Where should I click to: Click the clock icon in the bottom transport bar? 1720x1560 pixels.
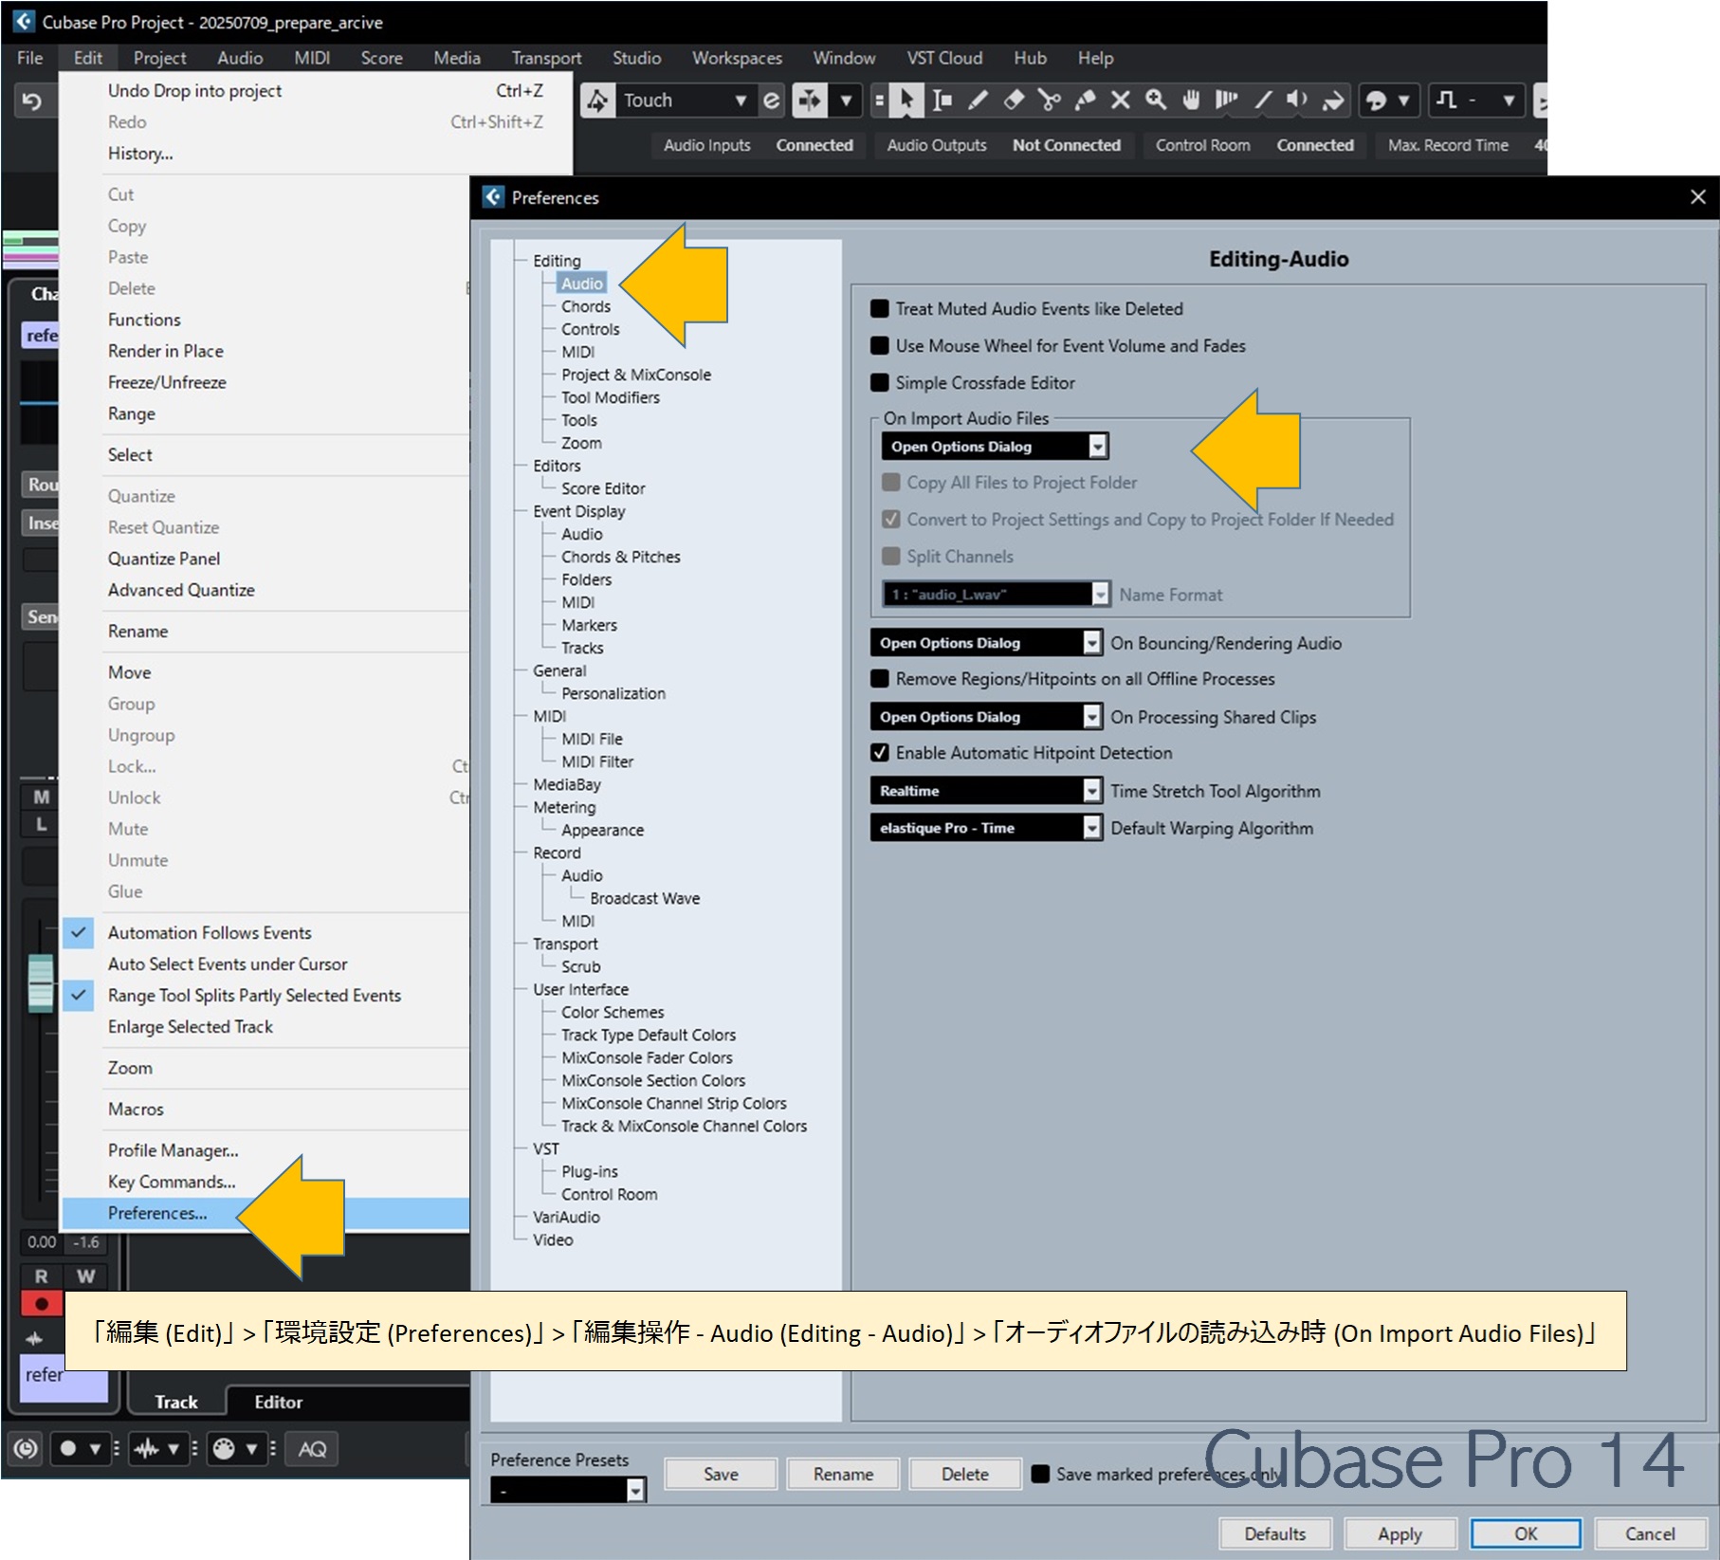26,1448
